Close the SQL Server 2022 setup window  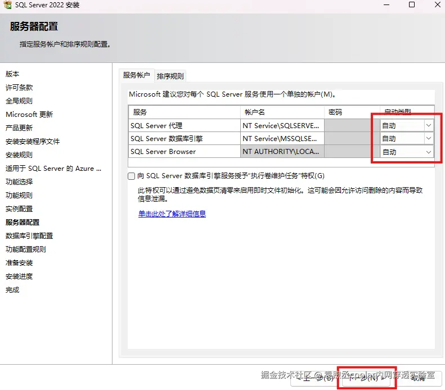(x=438, y=4)
